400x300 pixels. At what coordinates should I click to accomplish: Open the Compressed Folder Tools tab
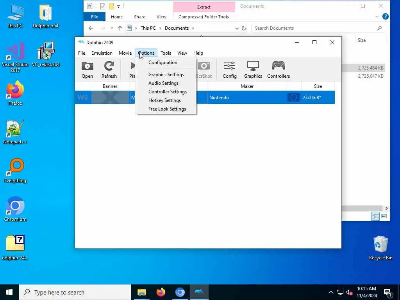pos(204,17)
